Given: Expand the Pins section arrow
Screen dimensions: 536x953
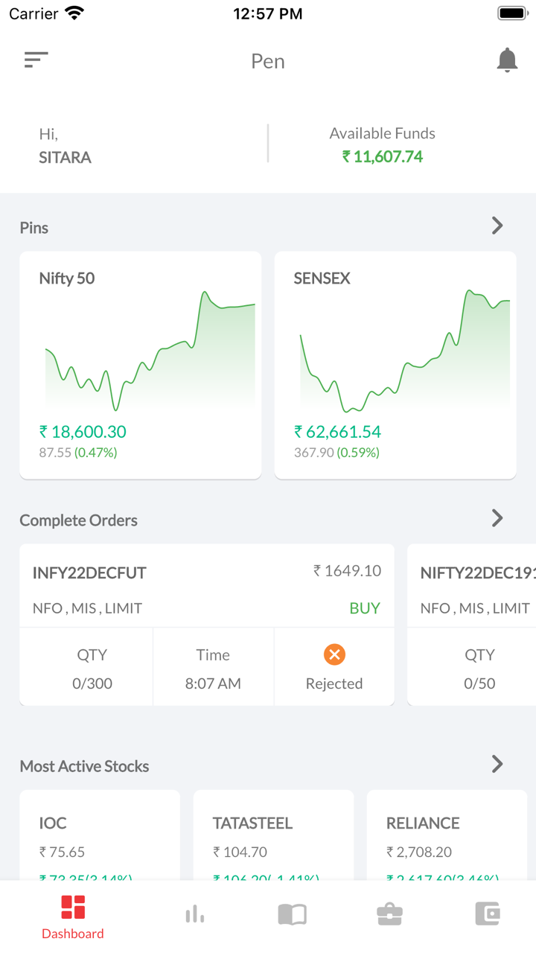Looking at the screenshot, I should 497,226.
